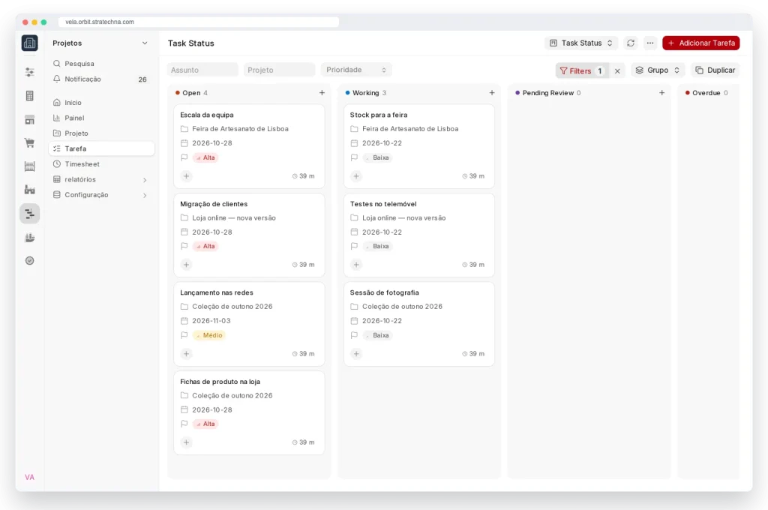Open the storefront module in sidebar

pos(30,119)
